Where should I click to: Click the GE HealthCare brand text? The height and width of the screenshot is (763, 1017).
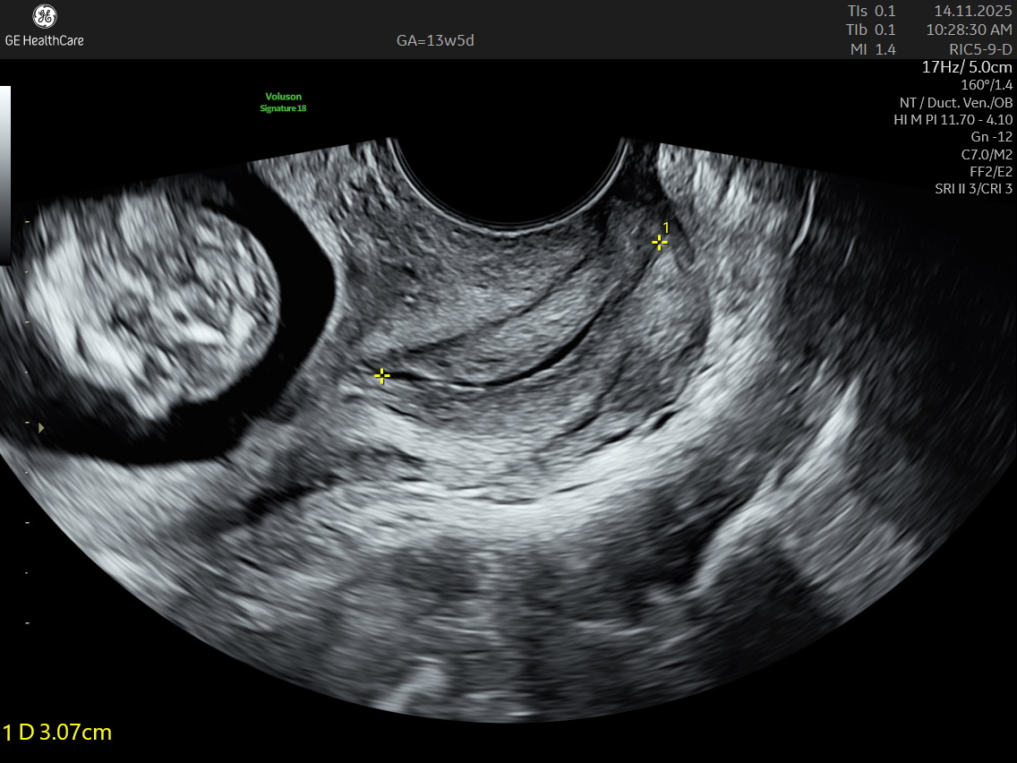pyautogui.click(x=44, y=40)
